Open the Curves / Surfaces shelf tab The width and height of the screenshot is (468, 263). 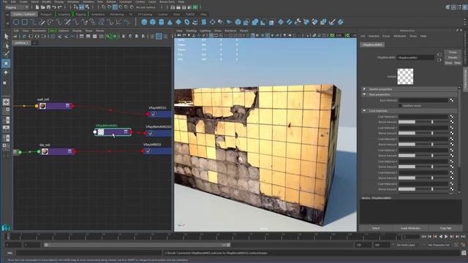24,15
